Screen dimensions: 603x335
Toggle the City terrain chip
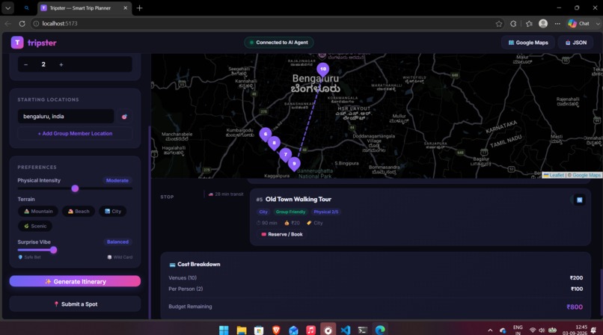(113, 212)
